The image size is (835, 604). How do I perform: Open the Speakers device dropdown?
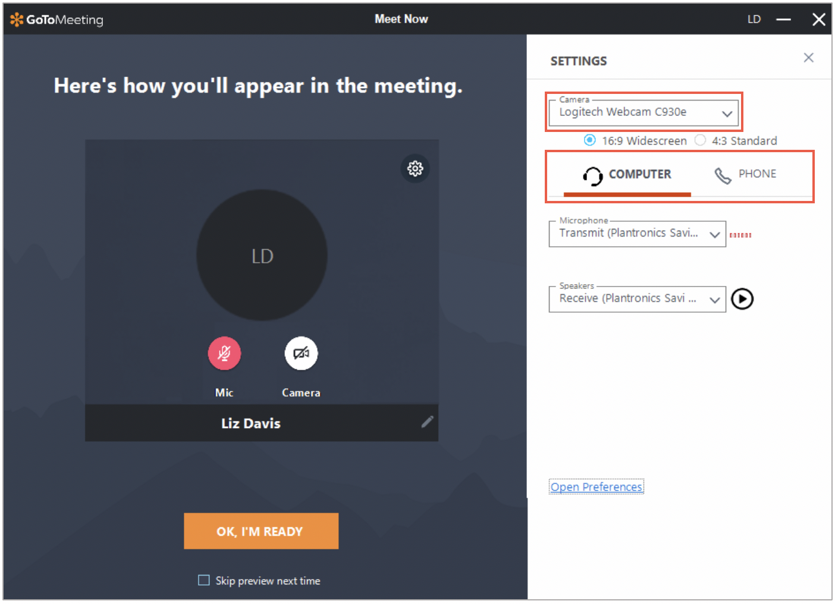(714, 299)
